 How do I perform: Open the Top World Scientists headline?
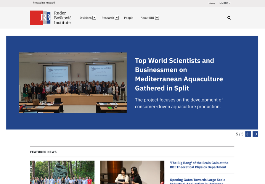[179, 74]
